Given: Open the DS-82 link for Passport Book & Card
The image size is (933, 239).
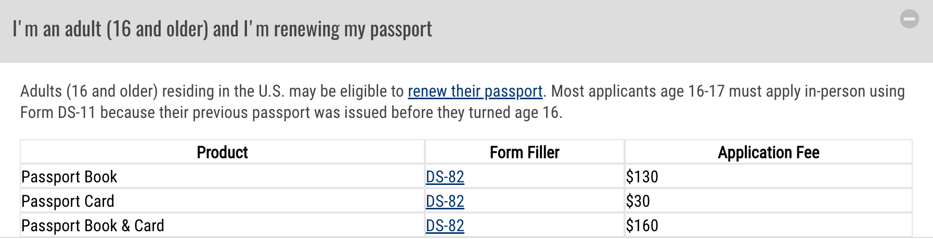Looking at the screenshot, I should point(445,226).
